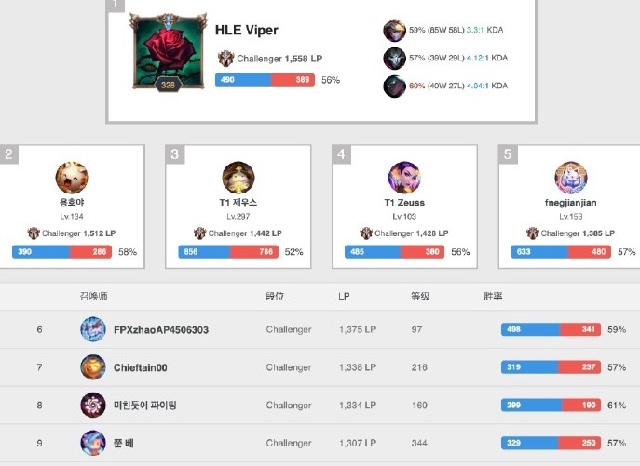Open FPXzhaoAP4506303 summoner link
Viewport: 640px width, 466px height.
tap(161, 330)
